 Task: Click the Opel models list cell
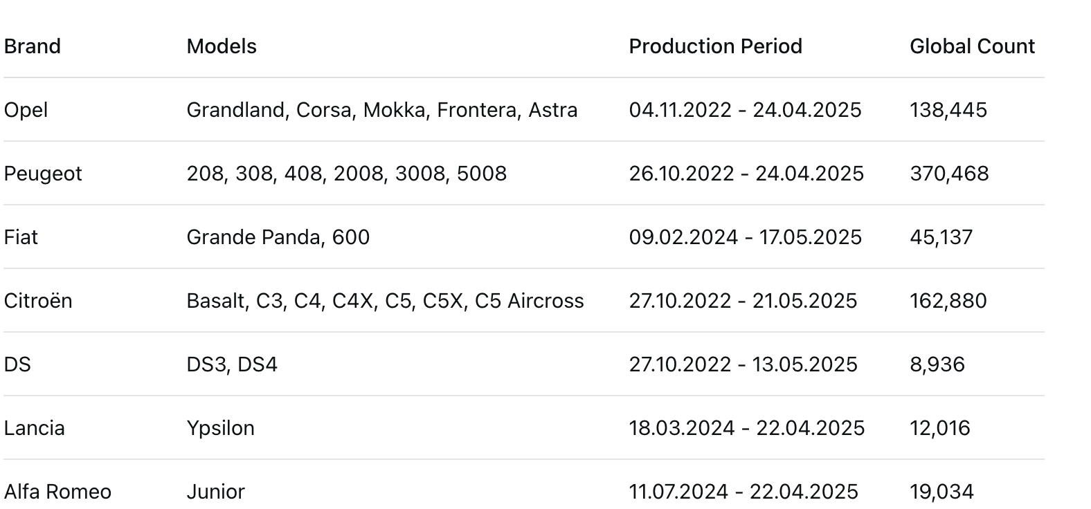click(x=382, y=110)
